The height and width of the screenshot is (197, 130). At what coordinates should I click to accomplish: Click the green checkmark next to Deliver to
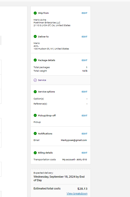tap(35, 37)
